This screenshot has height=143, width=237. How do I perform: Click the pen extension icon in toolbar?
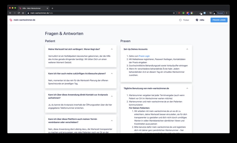coord(201,13)
